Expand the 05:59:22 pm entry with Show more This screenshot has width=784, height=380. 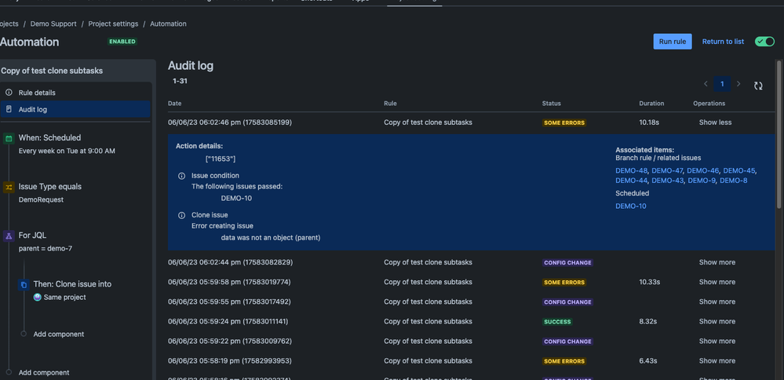717,341
